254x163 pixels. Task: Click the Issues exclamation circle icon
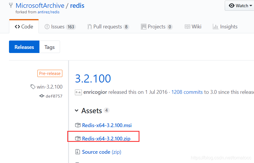point(47,27)
